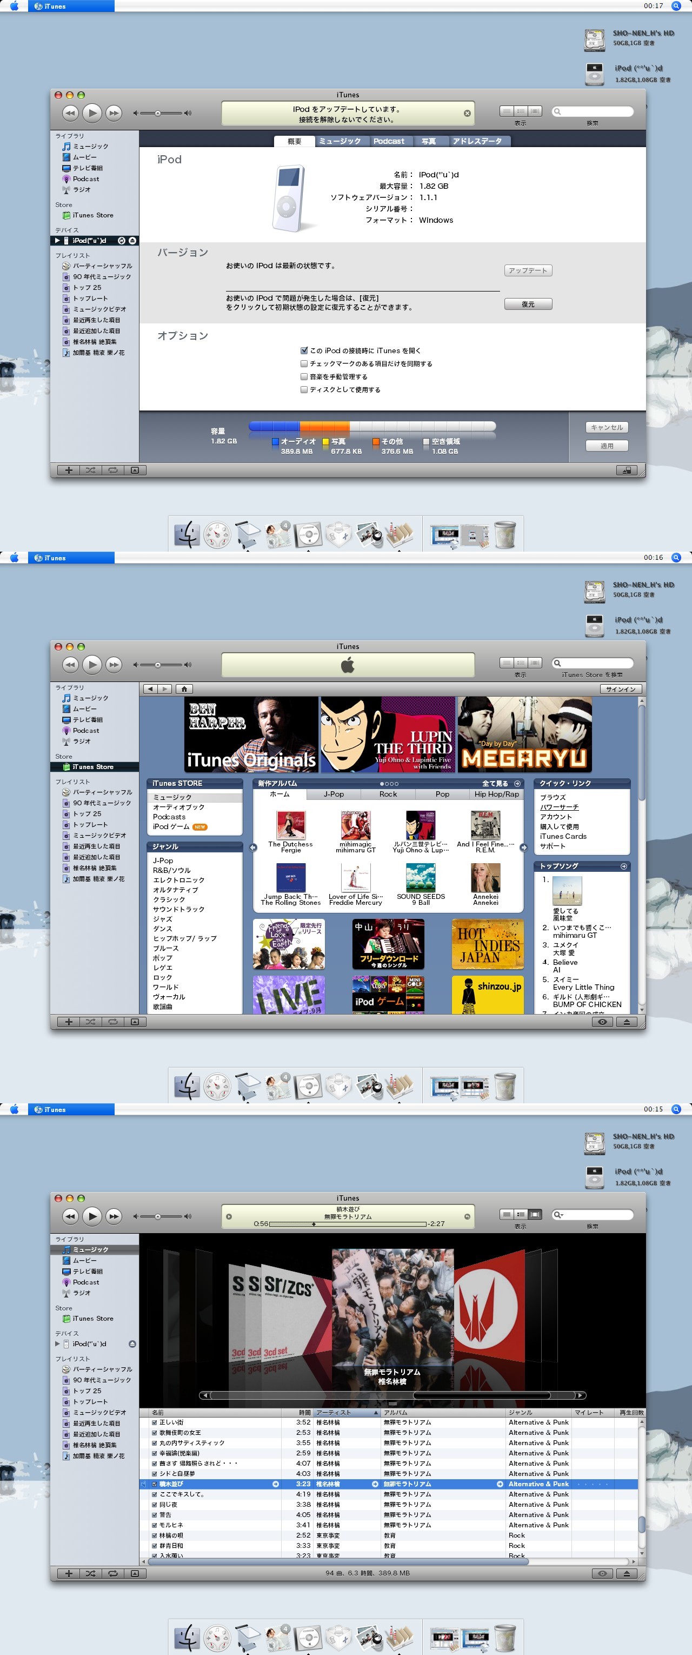Uncheck 'この iPod の接続時に iTunes を開く'
Screen dimensions: 692x1655
coord(304,351)
